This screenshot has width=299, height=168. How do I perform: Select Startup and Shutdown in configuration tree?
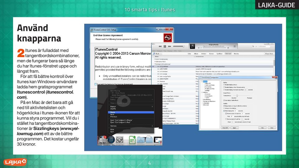pyautogui.click(x=209, y=101)
